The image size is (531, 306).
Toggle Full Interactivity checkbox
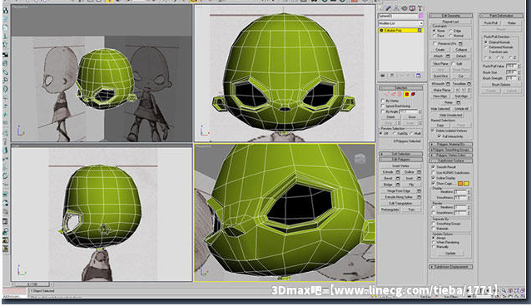[439, 136]
